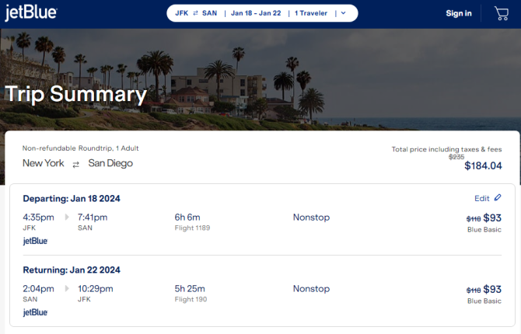The height and width of the screenshot is (334, 521).
Task: Expand the trip search bar chevron
Action: click(343, 13)
